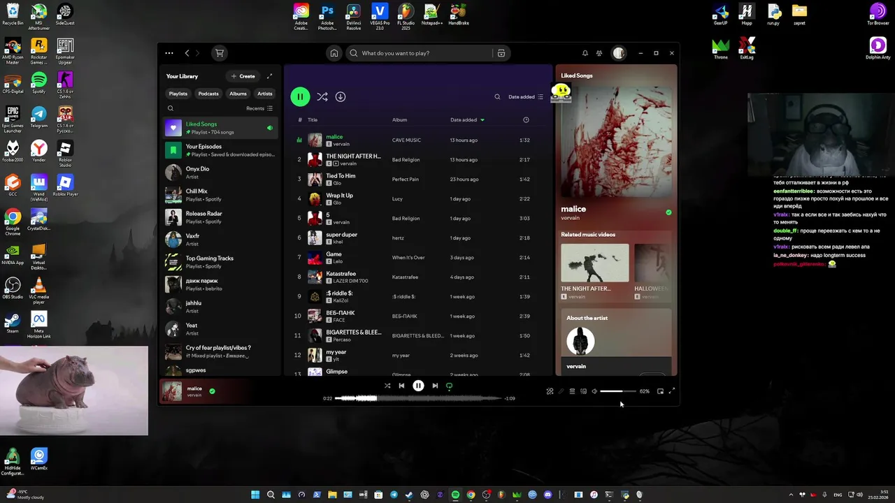Open Spotify from the taskbar
The width and height of the screenshot is (895, 503).
tap(455, 495)
